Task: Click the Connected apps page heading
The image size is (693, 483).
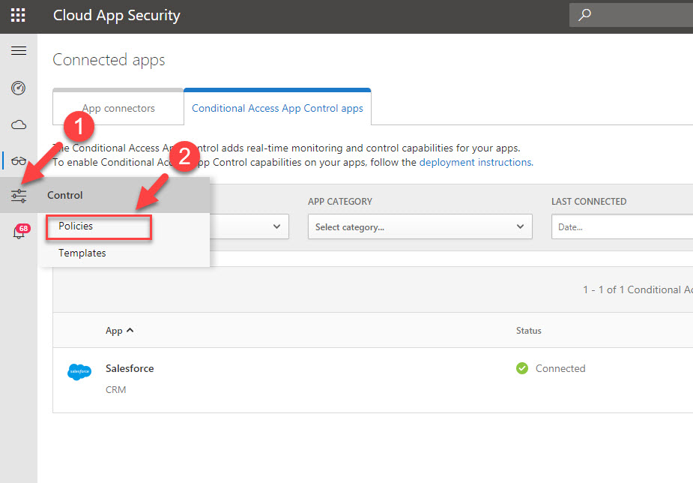Action: pos(109,60)
